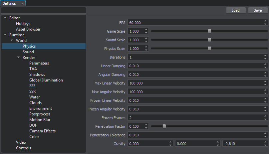
Task: Decrease Sound Scale with the down arrow
Action: tap(146, 42)
